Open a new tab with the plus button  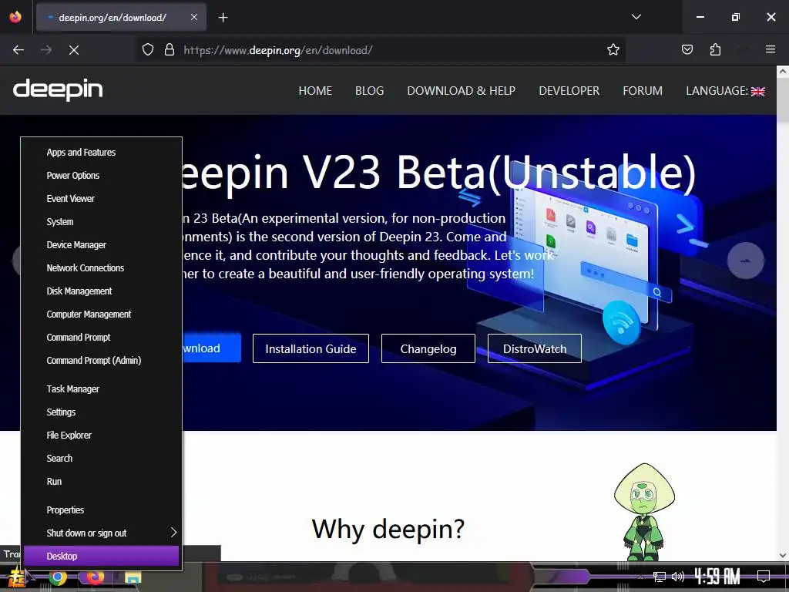point(223,18)
